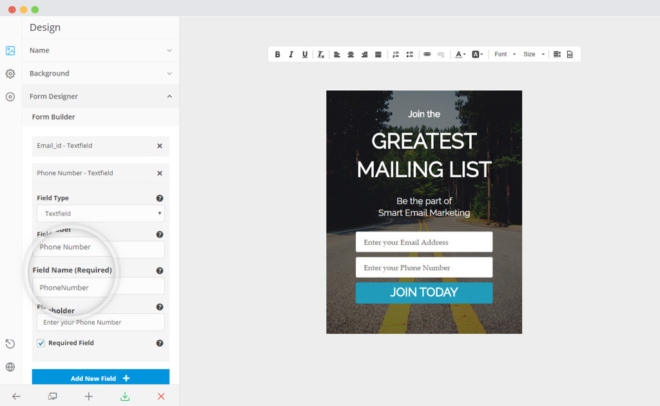
Task: Toggle underline formatting off
Action: pos(304,54)
